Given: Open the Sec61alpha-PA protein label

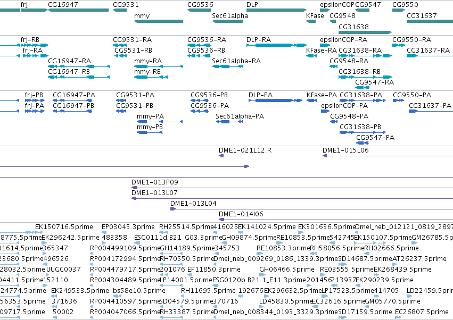Looking at the screenshot, I should click(x=240, y=116).
